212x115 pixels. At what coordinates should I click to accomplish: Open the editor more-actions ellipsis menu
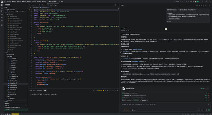click(x=117, y=5)
